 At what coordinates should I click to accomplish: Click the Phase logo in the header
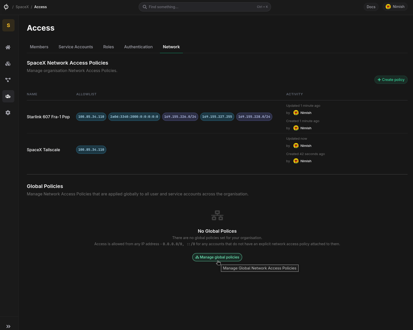(x=6, y=7)
